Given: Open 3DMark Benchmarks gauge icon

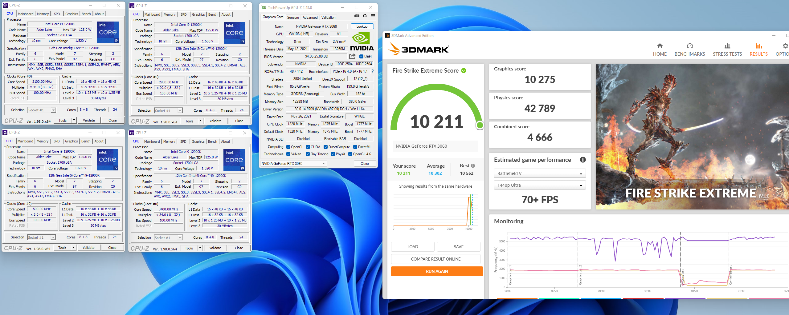Looking at the screenshot, I should click(689, 46).
